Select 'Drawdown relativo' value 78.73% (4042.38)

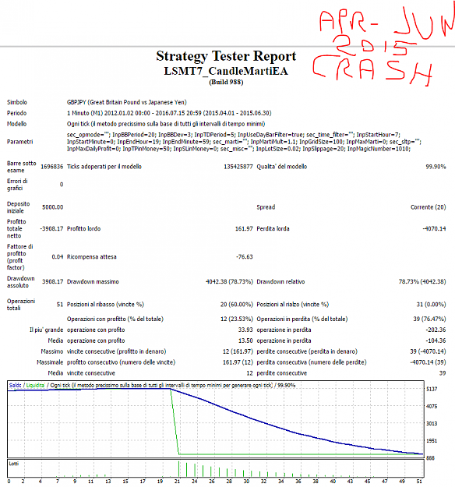422,282
